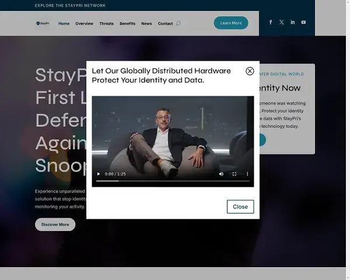The height and width of the screenshot is (280, 350).
Task: Open the YouTube social icon
Action: 303,22
